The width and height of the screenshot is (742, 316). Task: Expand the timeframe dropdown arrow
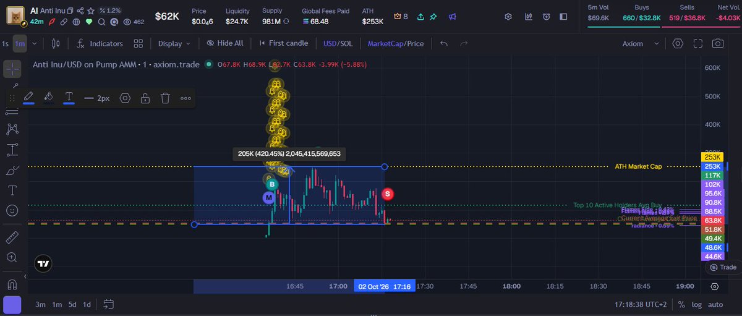[x=35, y=43]
